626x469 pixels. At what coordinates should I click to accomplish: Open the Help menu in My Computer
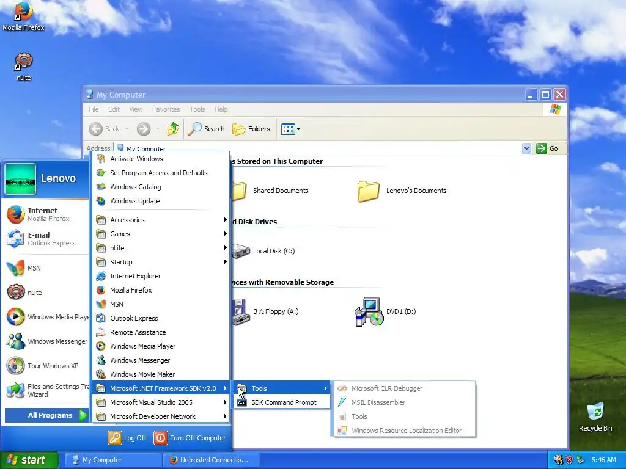click(221, 109)
